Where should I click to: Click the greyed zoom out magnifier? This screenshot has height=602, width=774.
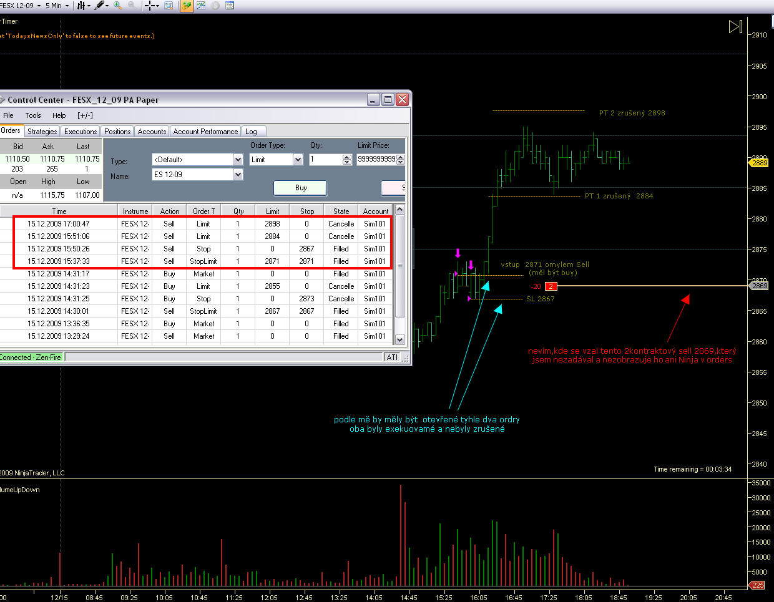[x=132, y=6]
